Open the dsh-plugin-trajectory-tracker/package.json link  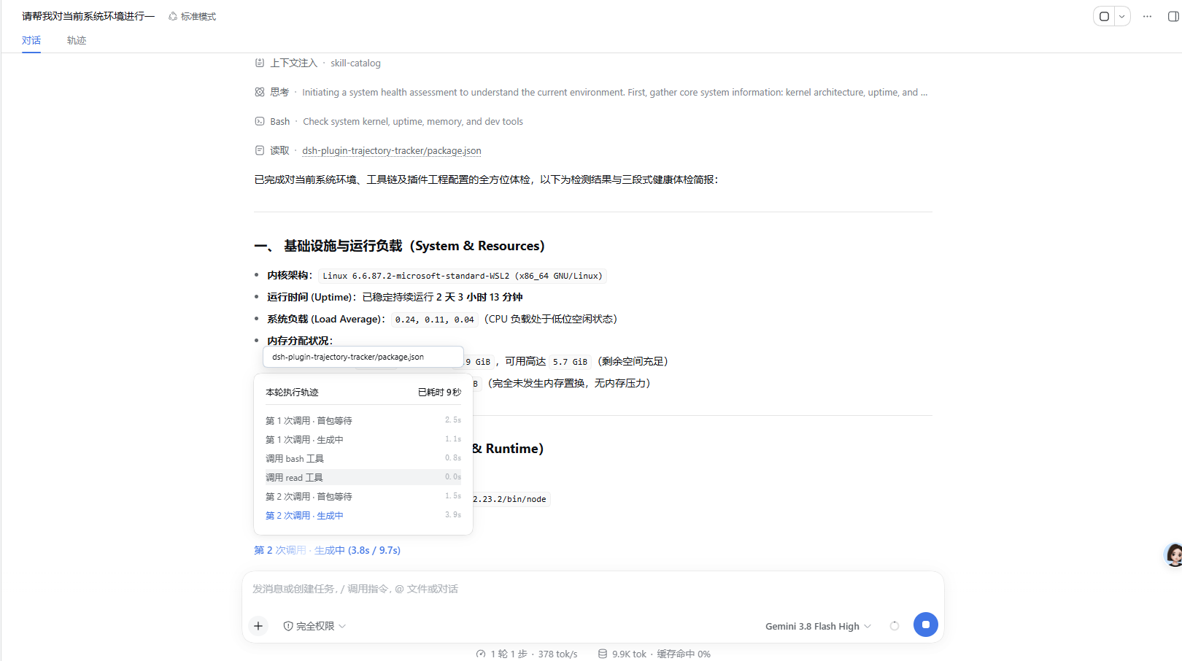pyautogui.click(x=392, y=150)
